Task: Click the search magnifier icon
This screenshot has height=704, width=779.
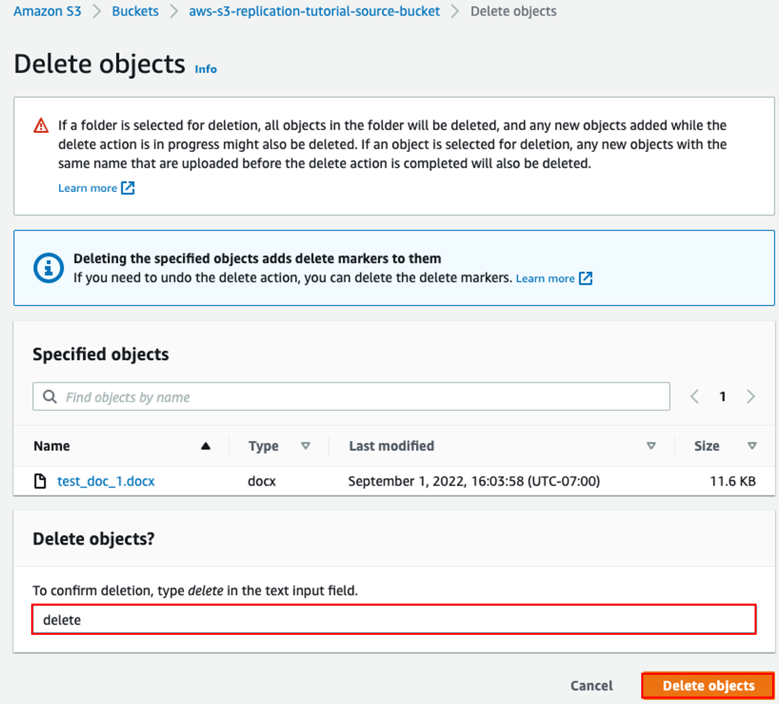Action: 50,396
